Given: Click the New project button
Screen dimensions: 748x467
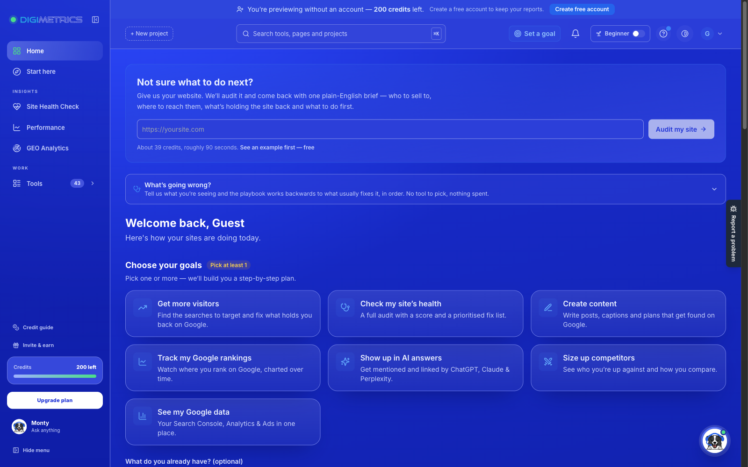Looking at the screenshot, I should (149, 34).
